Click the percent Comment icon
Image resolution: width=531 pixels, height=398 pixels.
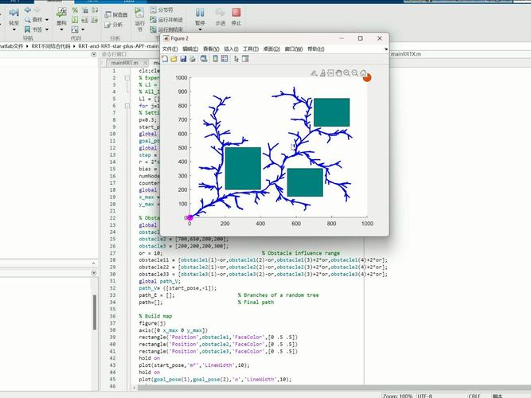75,10
